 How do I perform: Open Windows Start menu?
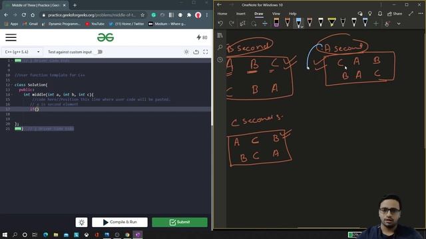click(x=5, y=234)
